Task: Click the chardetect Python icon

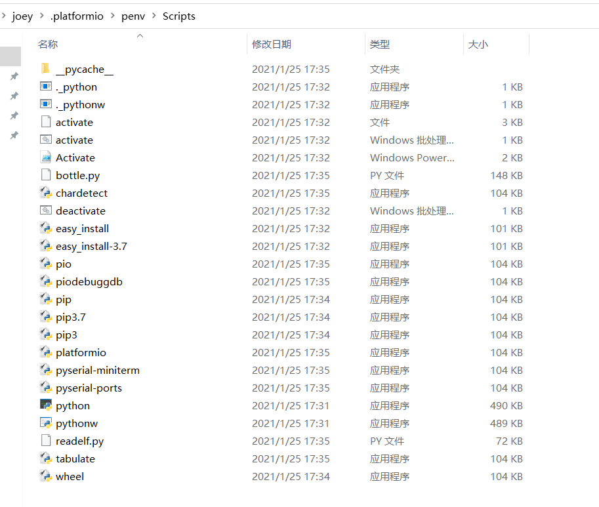Action: [45, 192]
